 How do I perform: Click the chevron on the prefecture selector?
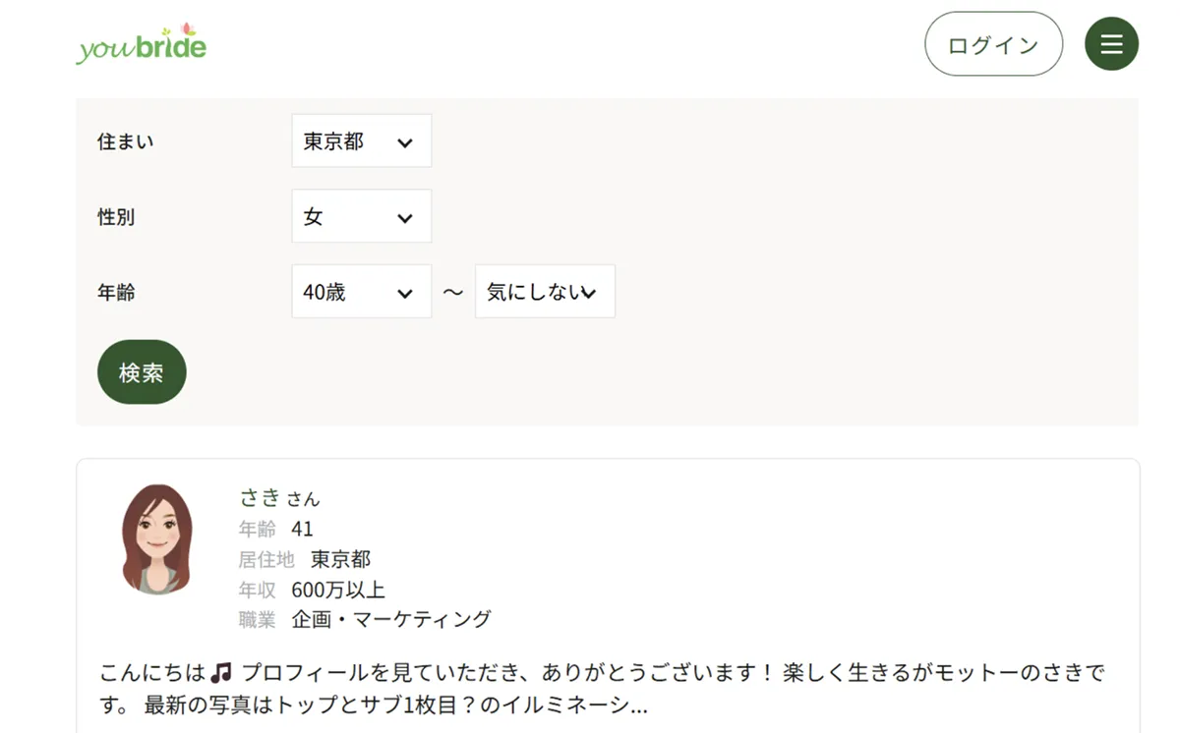click(x=405, y=141)
